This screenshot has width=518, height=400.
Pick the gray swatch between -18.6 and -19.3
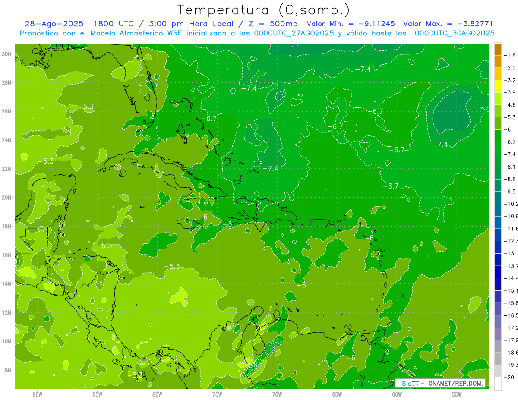click(498, 359)
